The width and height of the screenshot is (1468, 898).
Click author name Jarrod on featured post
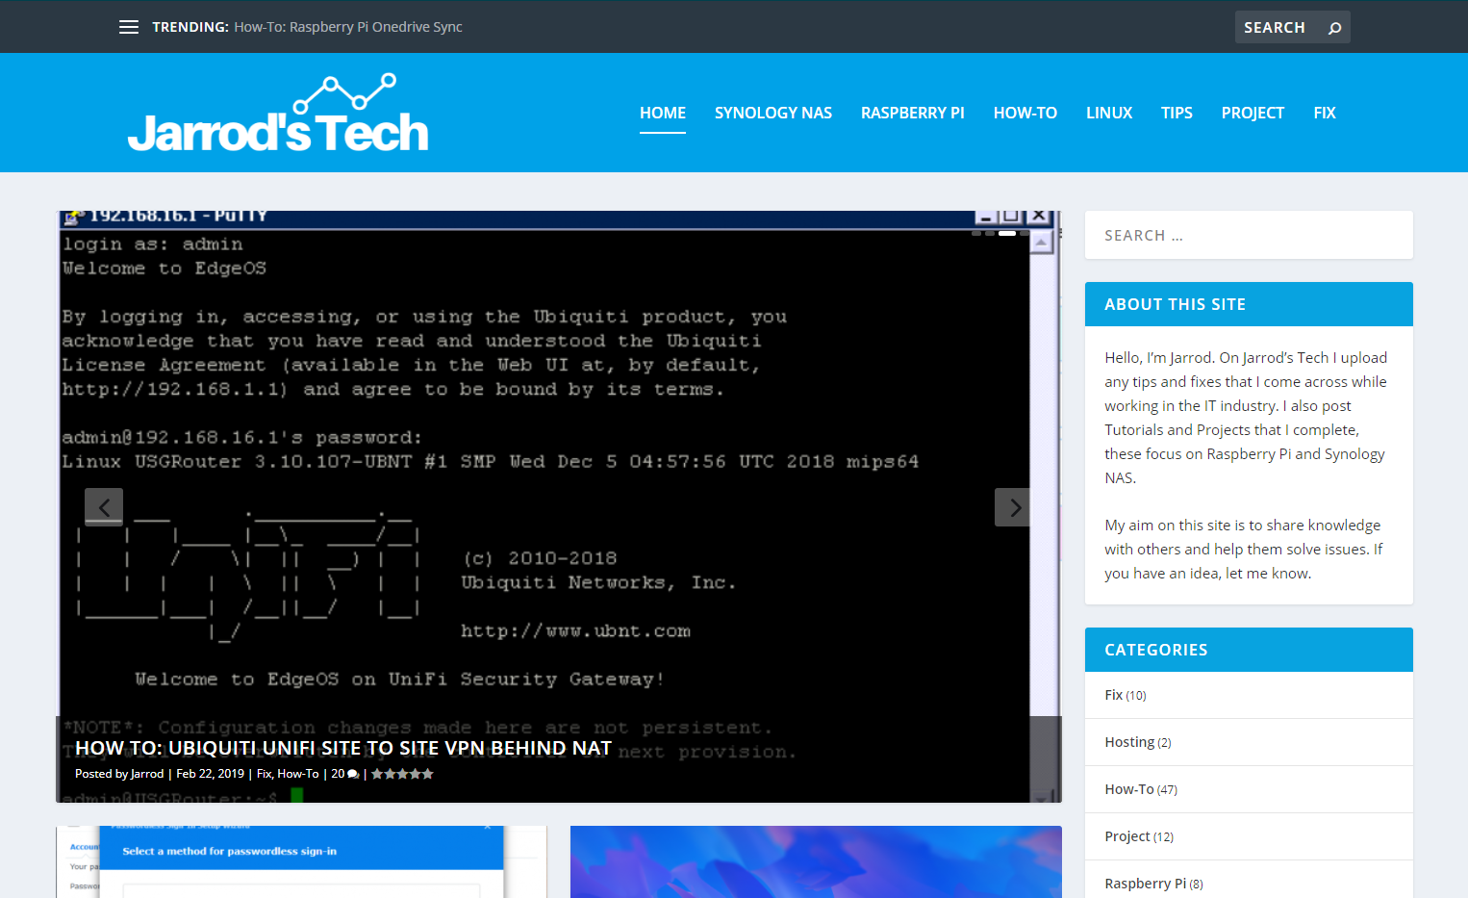(147, 774)
